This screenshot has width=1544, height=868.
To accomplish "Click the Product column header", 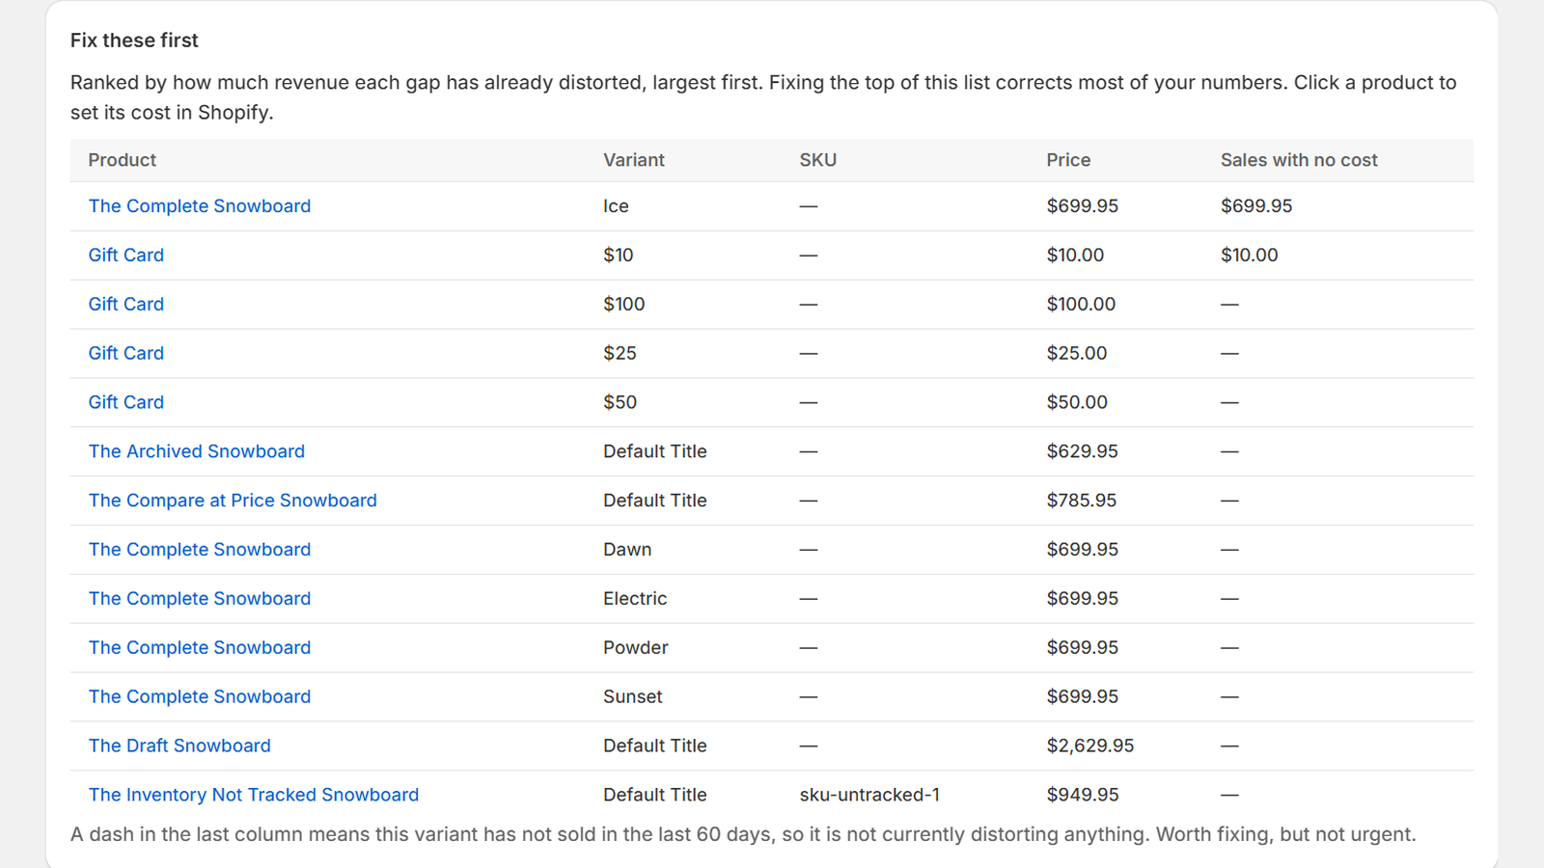I will pyautogui.click(x=123, y=160).
